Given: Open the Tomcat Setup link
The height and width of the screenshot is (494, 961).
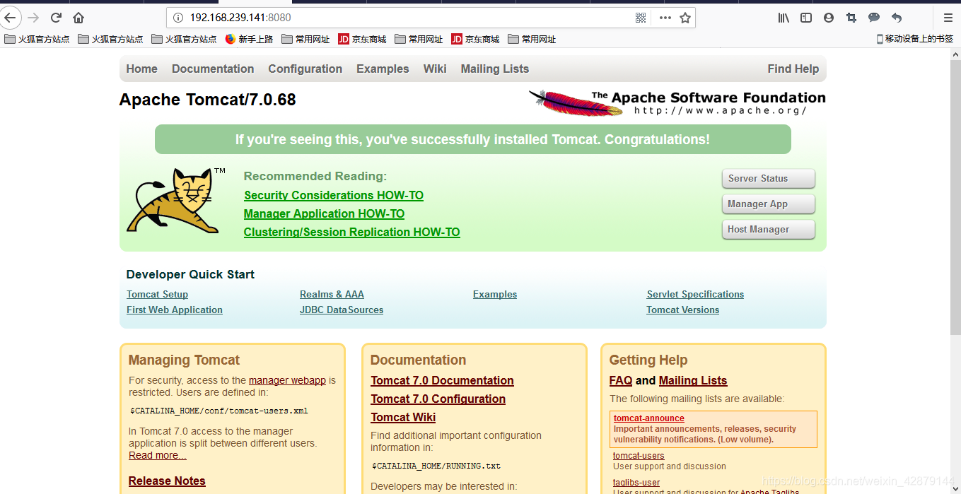Looking at the screenshot, I should [x=157, y=294].
